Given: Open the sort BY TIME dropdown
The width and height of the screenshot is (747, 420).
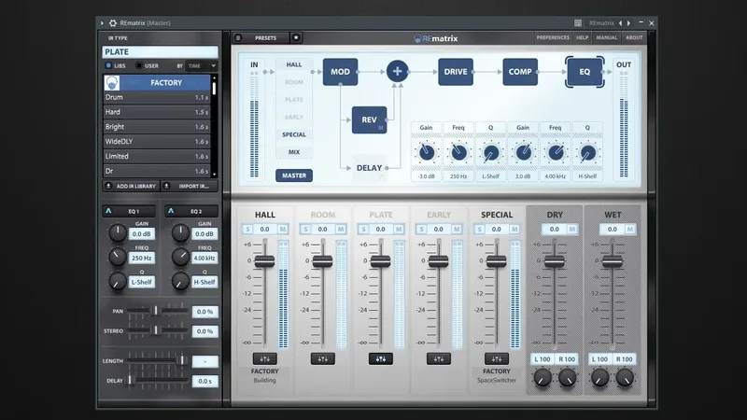Looking at the screenshot, I should (201, 65).
